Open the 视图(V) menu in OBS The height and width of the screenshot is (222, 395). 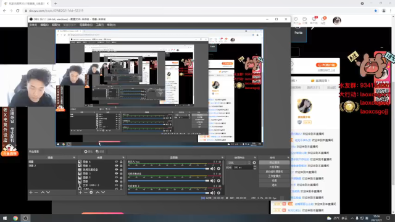coord(56,25)
